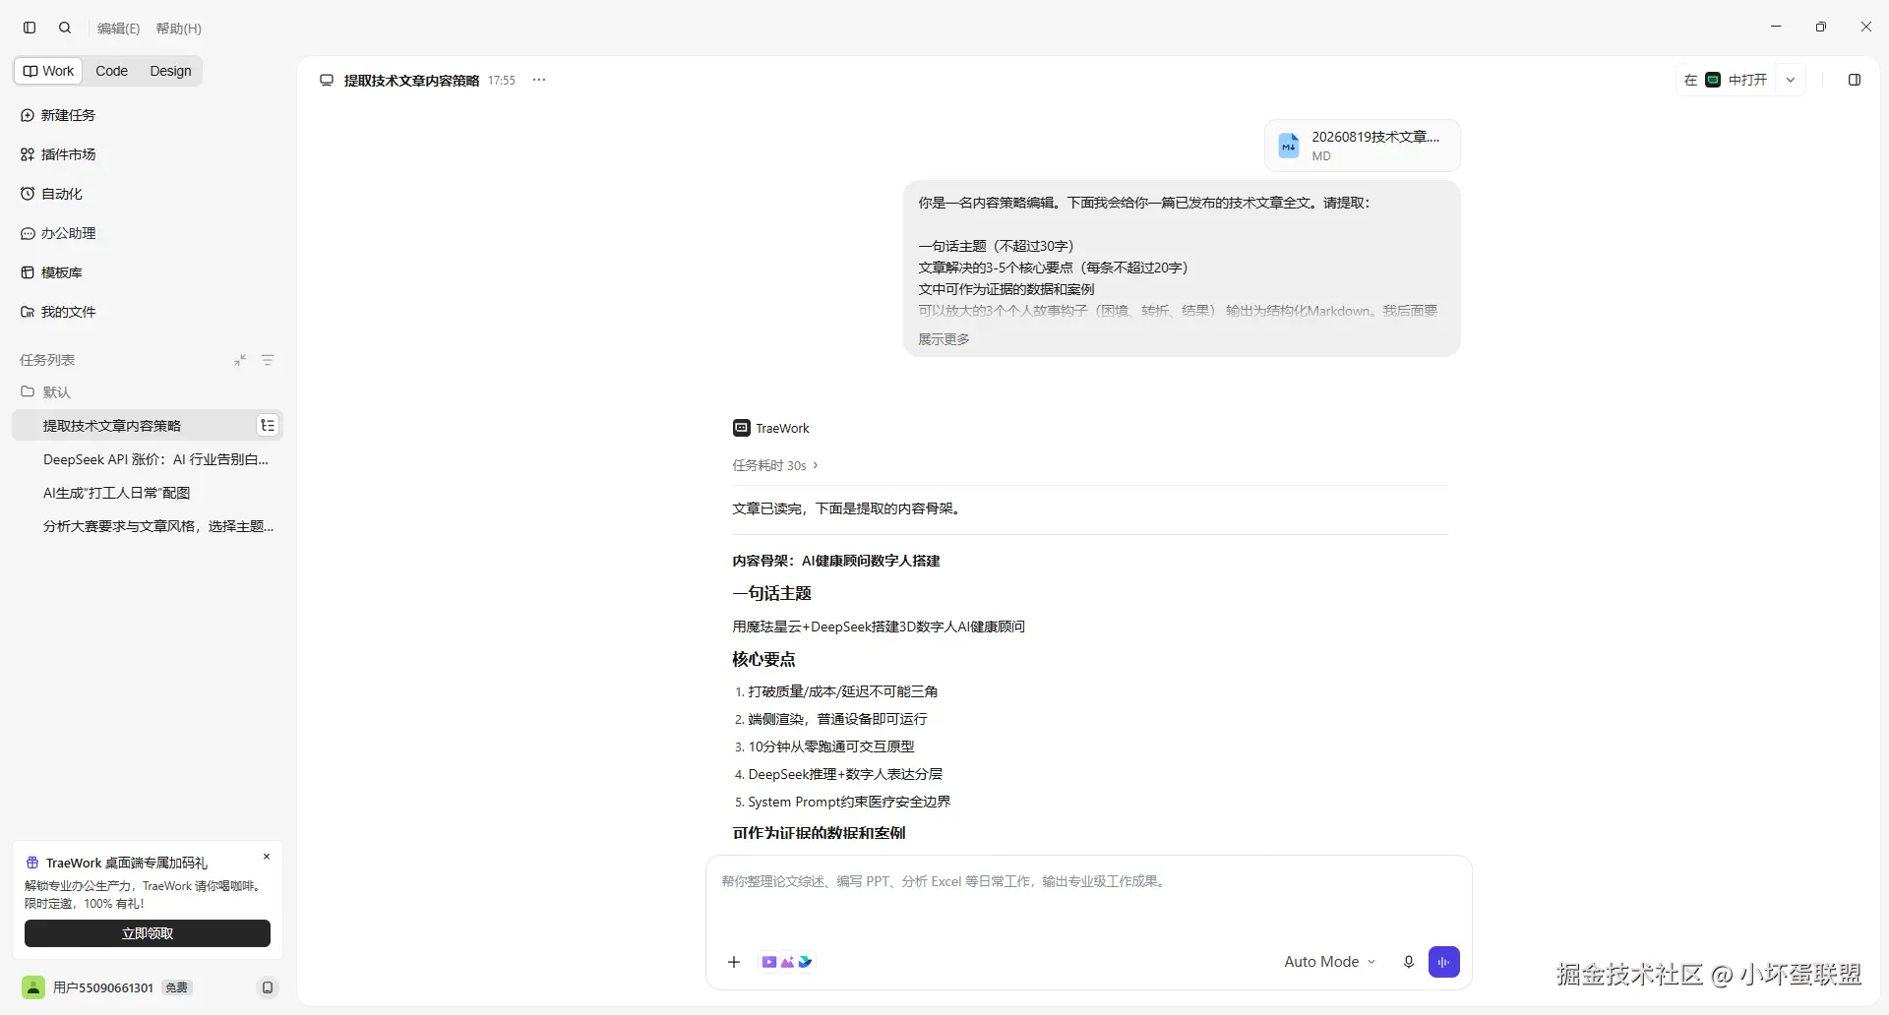Toggle the left sidebar panel icon
Image resolution: width=1889 pixels, height=1015 pixels.
pos(30,28)
